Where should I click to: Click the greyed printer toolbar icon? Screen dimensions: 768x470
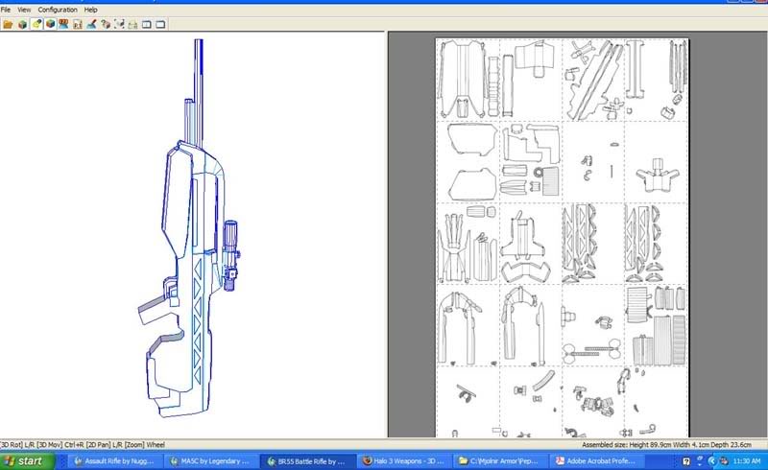pos(132,24)
